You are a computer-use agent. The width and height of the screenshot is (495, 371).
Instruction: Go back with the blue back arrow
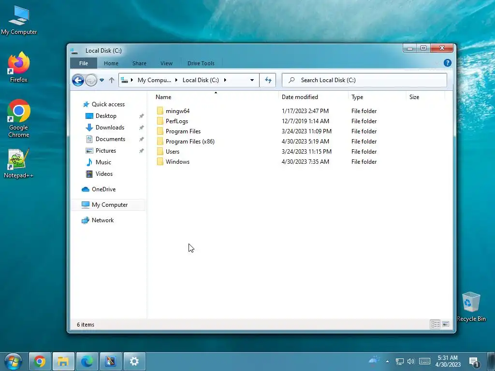[x=78, y=80]
